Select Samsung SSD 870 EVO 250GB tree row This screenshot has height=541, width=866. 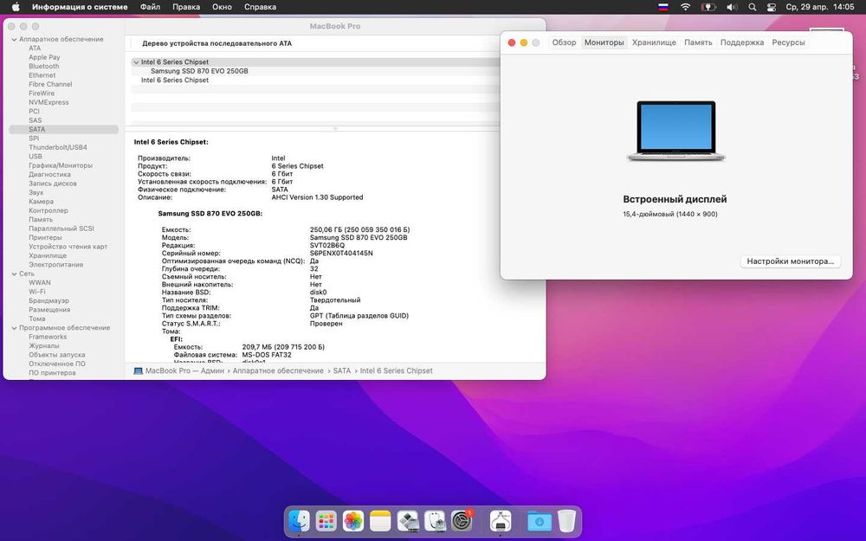[x=199, y=71]
